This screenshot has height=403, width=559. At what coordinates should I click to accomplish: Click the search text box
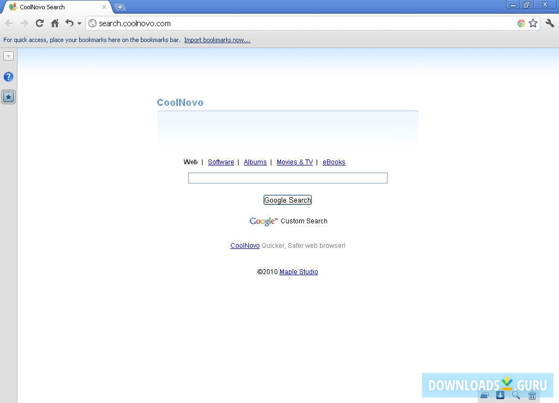point(288,178)
